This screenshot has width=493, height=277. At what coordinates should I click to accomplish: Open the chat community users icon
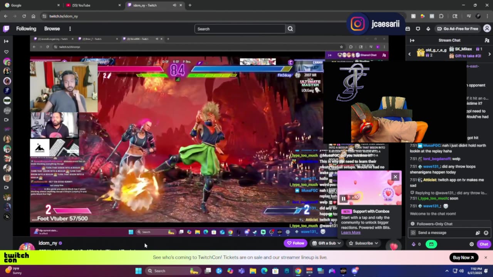pyautogui.click(x=487, y=40)
